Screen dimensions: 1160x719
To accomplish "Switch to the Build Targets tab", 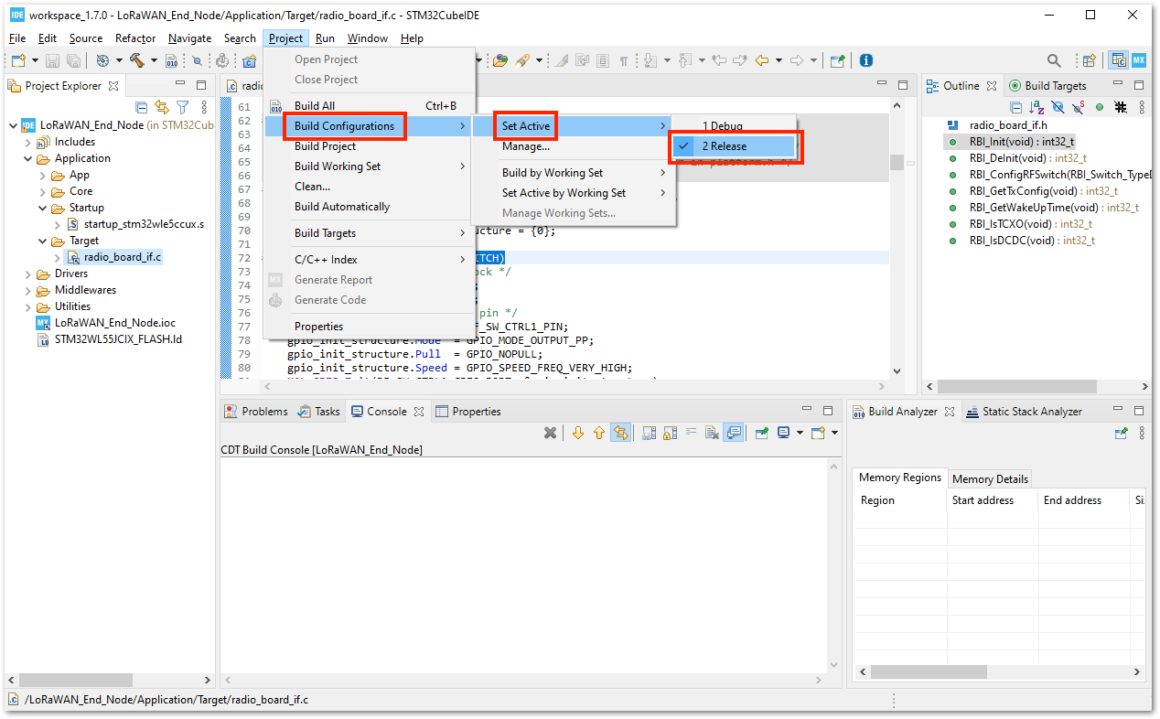I will 1047,86.
